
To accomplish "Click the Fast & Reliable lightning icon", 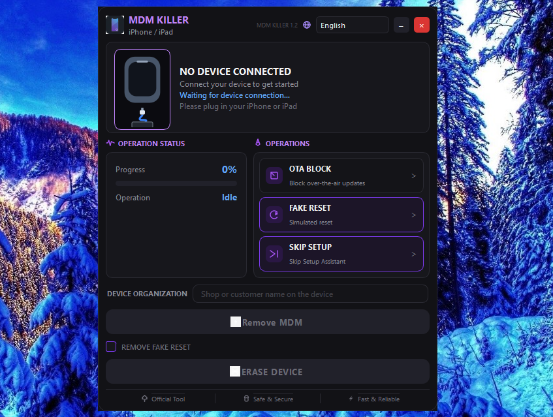I will 351,399.
